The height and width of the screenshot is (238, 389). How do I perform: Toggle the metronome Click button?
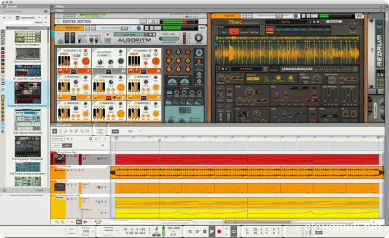pyautogui.click(x=156, y=231)
